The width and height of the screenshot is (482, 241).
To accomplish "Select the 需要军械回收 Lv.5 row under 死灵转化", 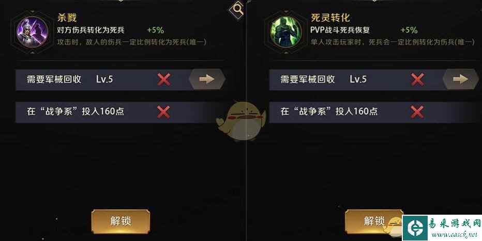I will (374, 79).
